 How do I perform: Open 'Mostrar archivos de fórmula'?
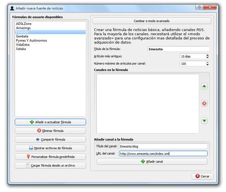50,148
